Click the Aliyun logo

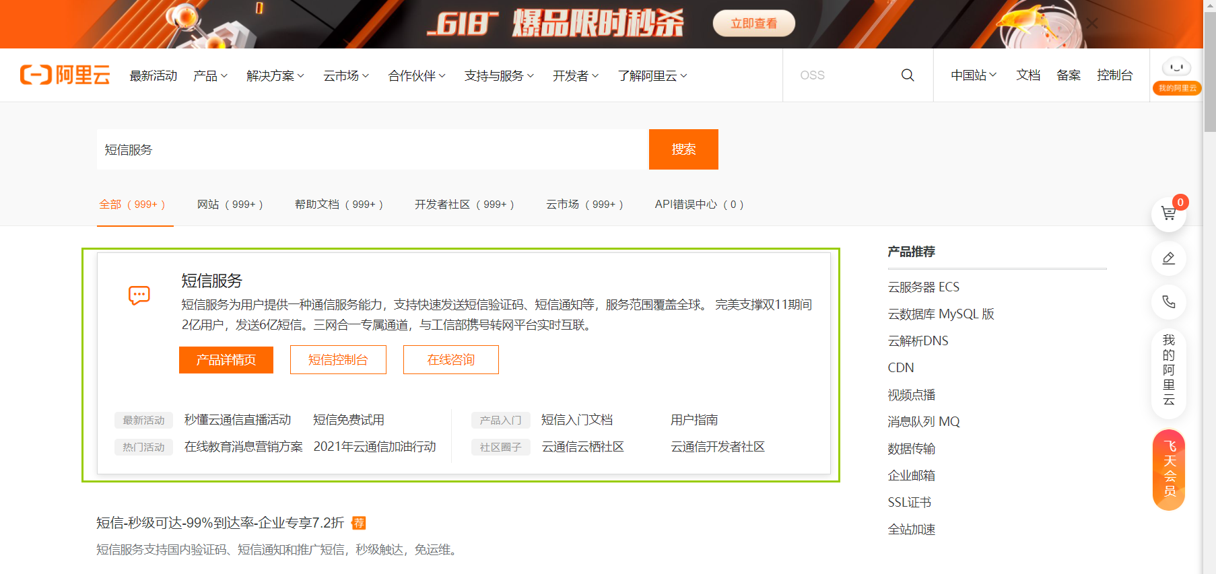pos(65,75)
